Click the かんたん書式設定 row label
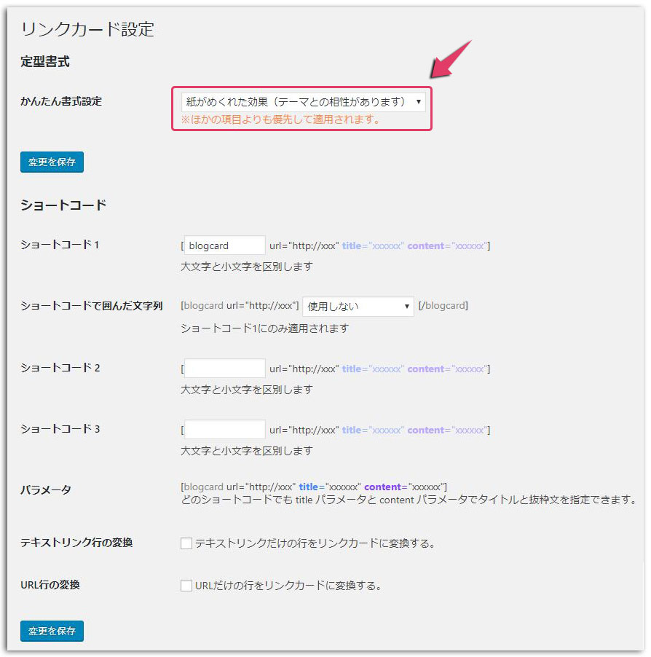Viewport: 651px width, 657px height. [61, 101]
